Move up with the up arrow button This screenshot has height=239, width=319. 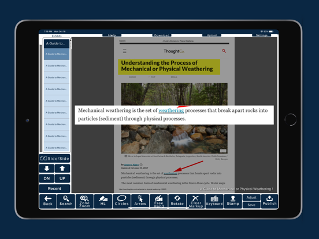click(62, 168)
